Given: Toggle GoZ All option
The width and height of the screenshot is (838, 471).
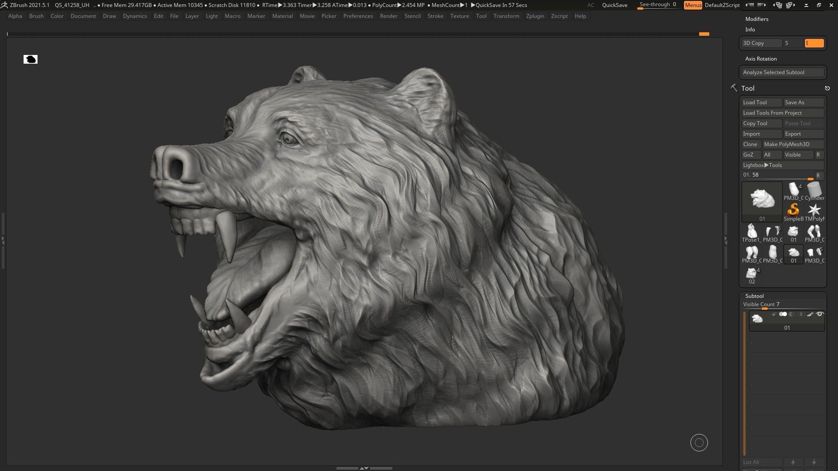Looking at the screenshot, I should pos(772,155).
